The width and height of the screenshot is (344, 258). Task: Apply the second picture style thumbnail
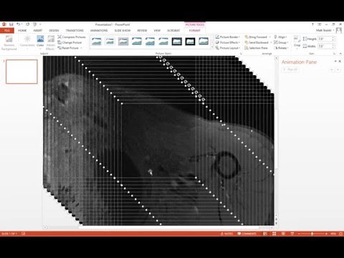pos(110,42)
